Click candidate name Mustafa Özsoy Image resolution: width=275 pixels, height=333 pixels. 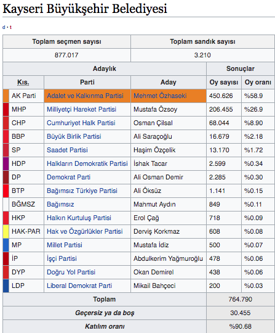[x=155, y=109]
